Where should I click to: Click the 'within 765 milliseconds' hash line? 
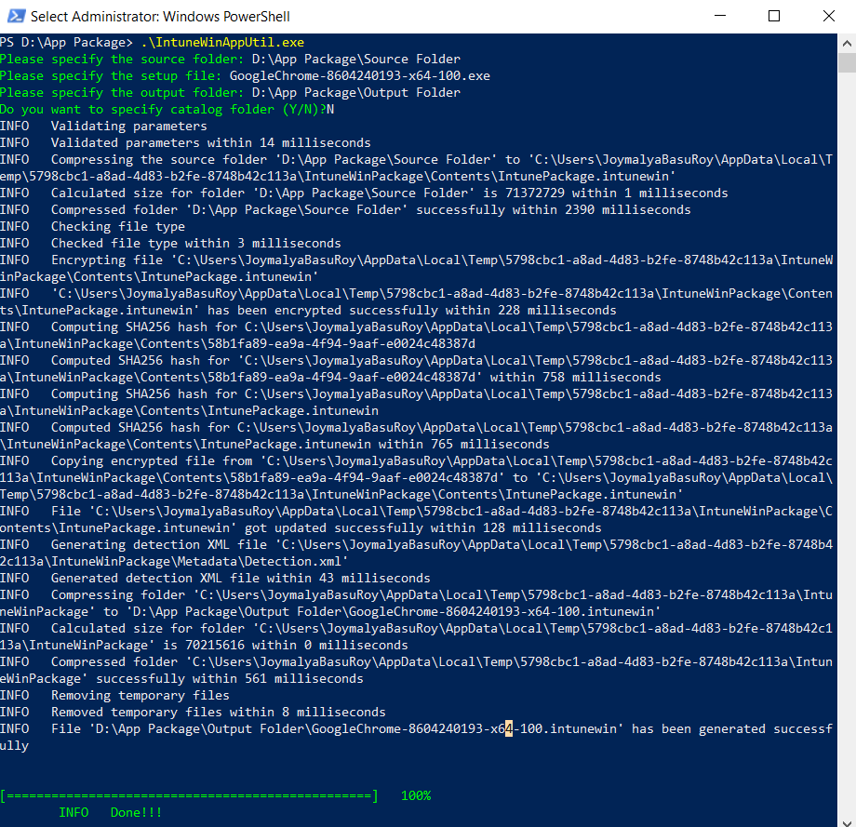click(274, 445)
